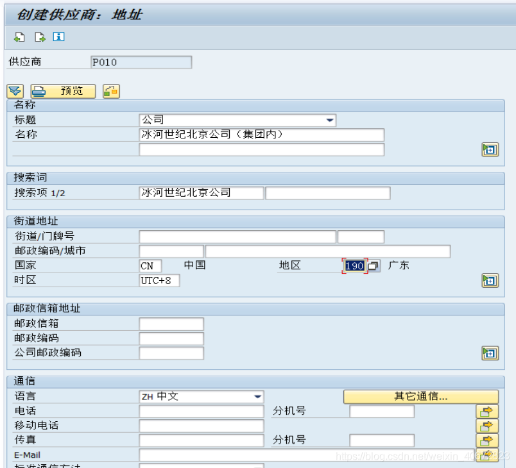This screenshot has width=516, height=468.
Task: Click the 国家 field containing CN
Action: pyautogui.click(x=150, y=265)
